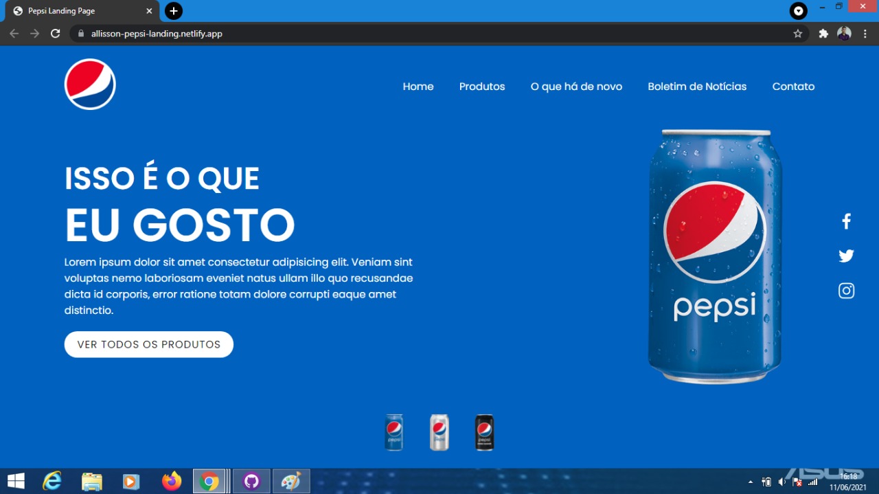Open the taskbar clock and date
Screen dimensions: 879x494
point(848,482)
